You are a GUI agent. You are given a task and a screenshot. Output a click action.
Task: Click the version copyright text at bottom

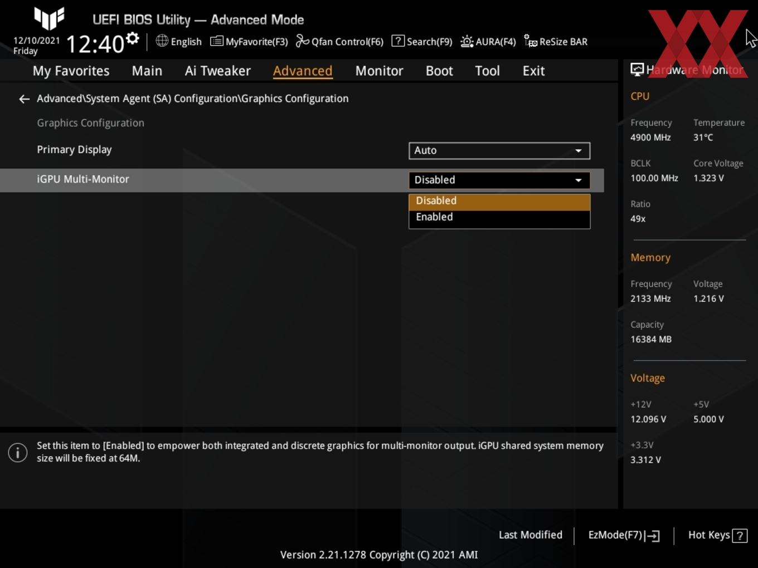pos(379,555)
